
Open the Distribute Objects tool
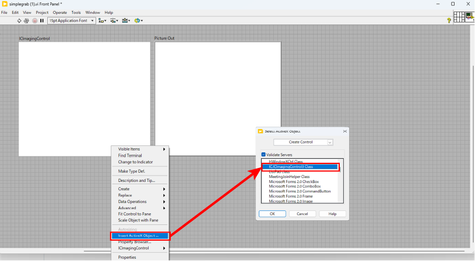(x=114, y=21)
